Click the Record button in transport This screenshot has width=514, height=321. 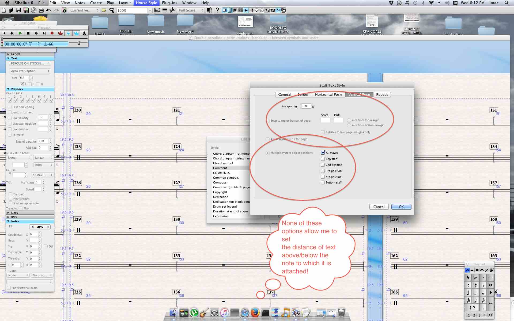tap(52, 33)
